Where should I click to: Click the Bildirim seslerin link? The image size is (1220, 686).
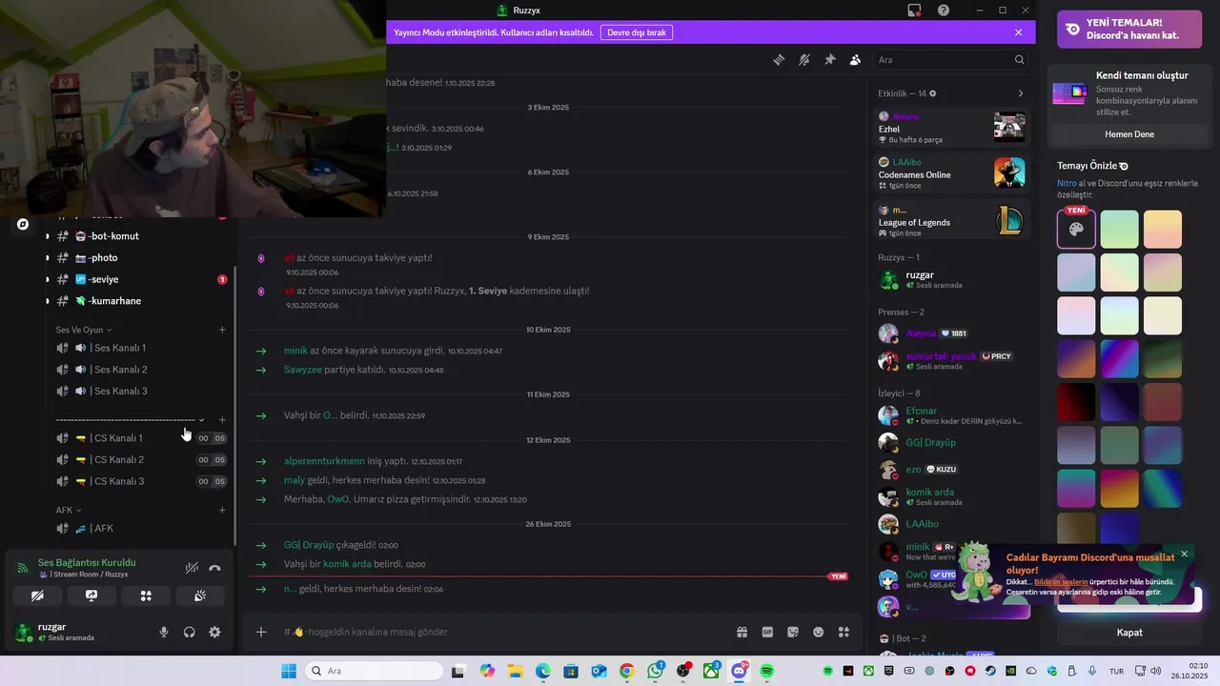tap(1061, 581)
